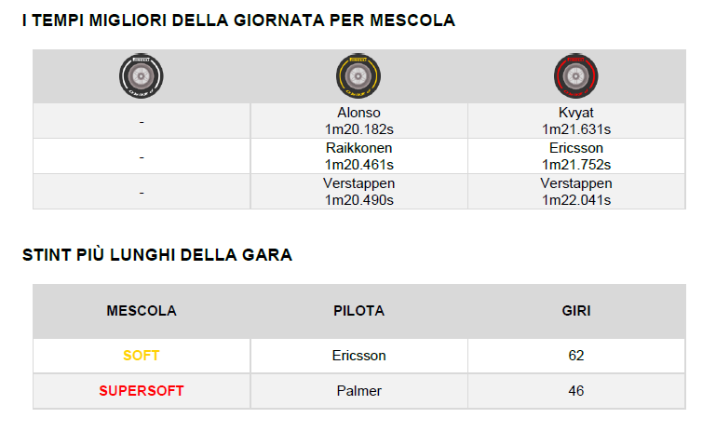
Task: Select the red SUPERSOFT compound label
Action: click(x=142, y=391)
